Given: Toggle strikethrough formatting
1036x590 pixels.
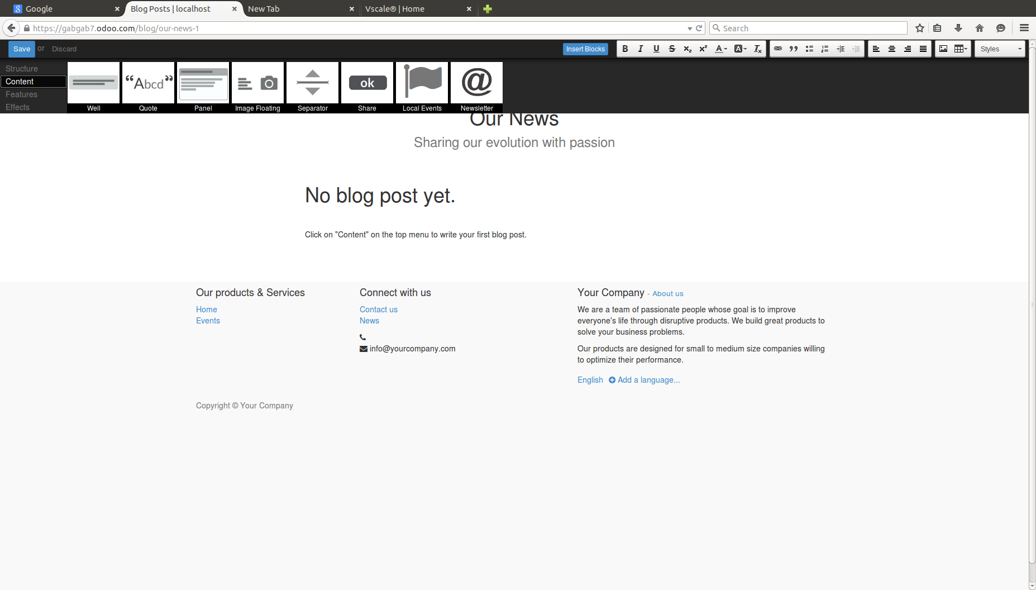Looking at the screenshot, I should tap(672, 49).
